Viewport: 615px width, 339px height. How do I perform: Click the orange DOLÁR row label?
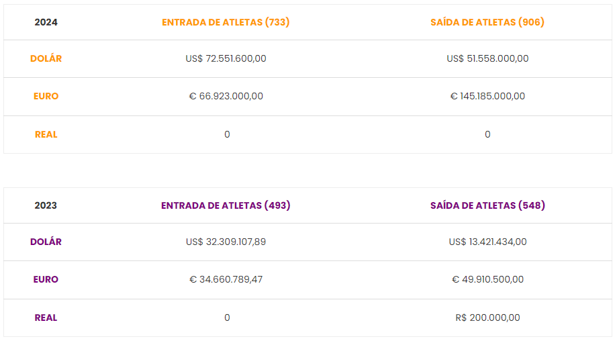(46, 58)
